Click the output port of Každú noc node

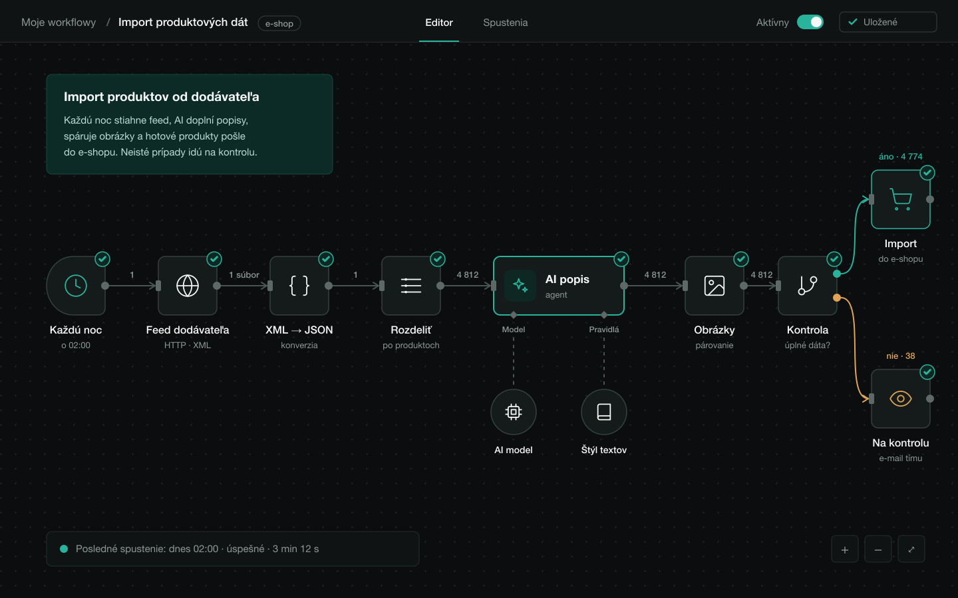point(105,286)
